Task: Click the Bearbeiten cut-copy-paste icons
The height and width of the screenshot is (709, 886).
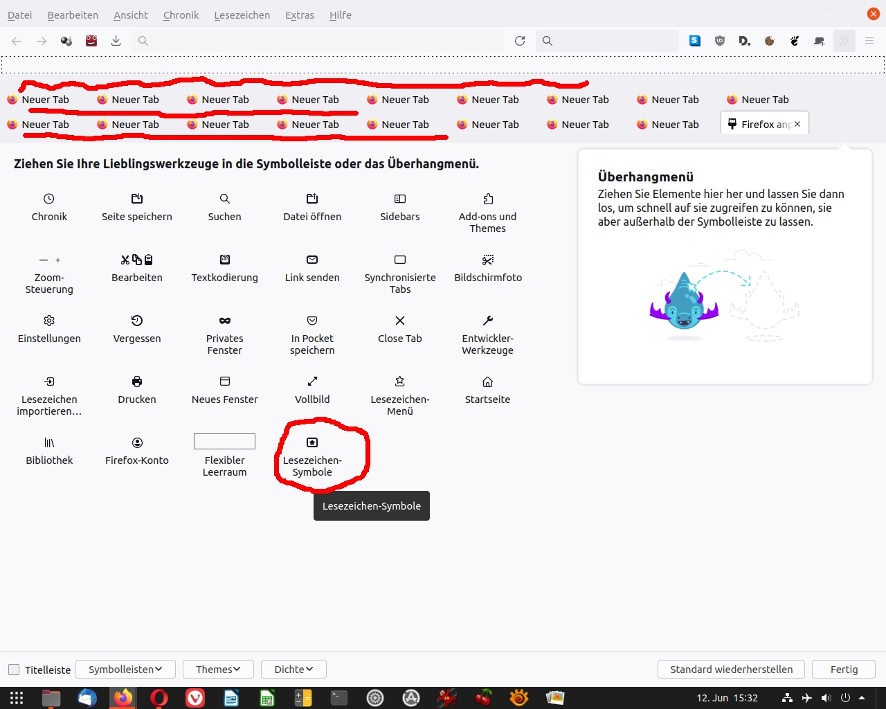Action: [137, 260]
